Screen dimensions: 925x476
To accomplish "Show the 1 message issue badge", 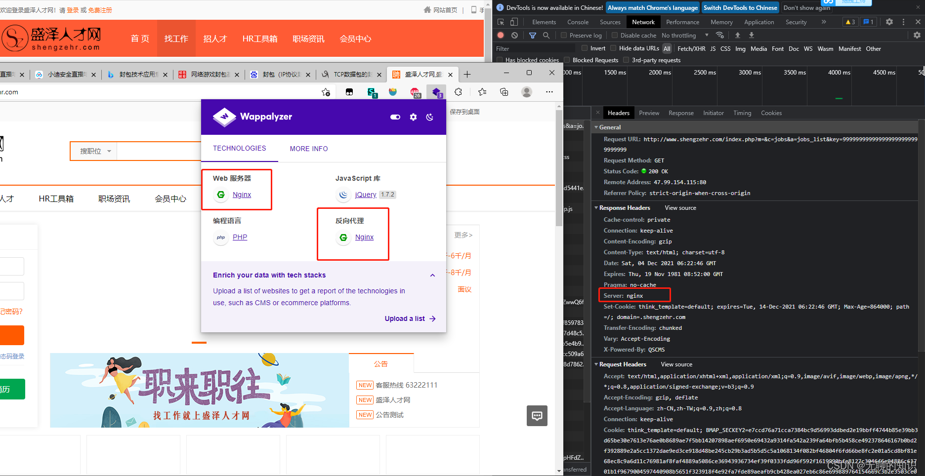I will 868,22.
